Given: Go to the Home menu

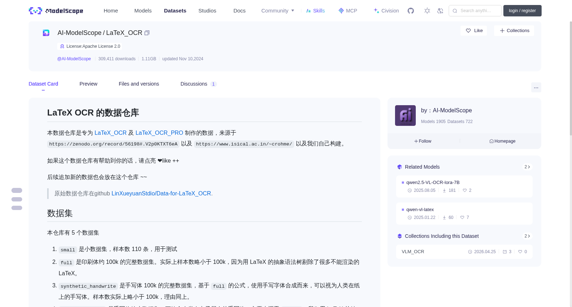Looking at the screenshot, I should [x=111, y=11].
